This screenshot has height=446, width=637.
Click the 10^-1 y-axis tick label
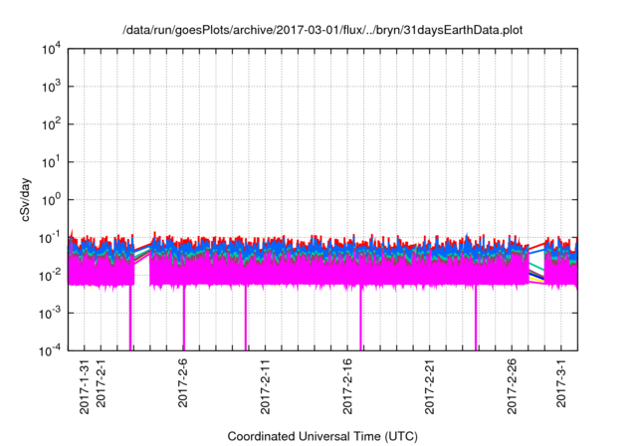pos(51,238)
